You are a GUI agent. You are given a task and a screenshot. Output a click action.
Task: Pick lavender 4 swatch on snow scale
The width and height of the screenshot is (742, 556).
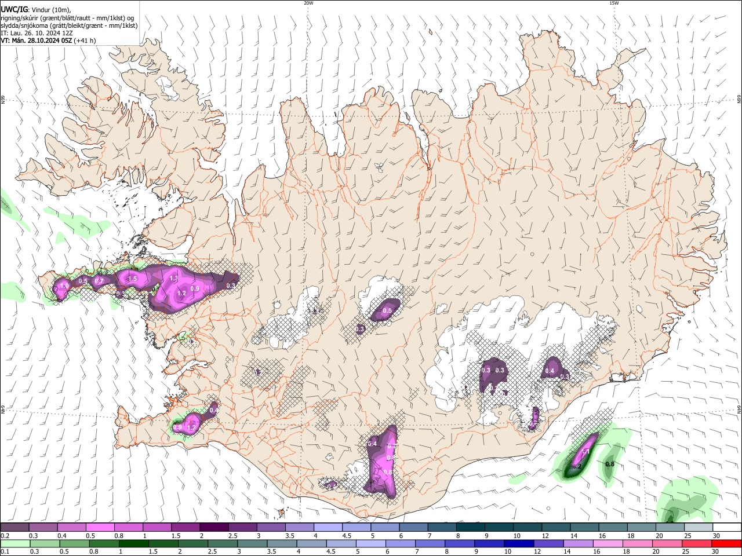click(327, 528)
